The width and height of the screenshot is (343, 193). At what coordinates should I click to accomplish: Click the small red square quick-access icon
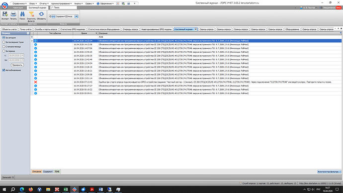pyautogui.click(x=118, y=3)
